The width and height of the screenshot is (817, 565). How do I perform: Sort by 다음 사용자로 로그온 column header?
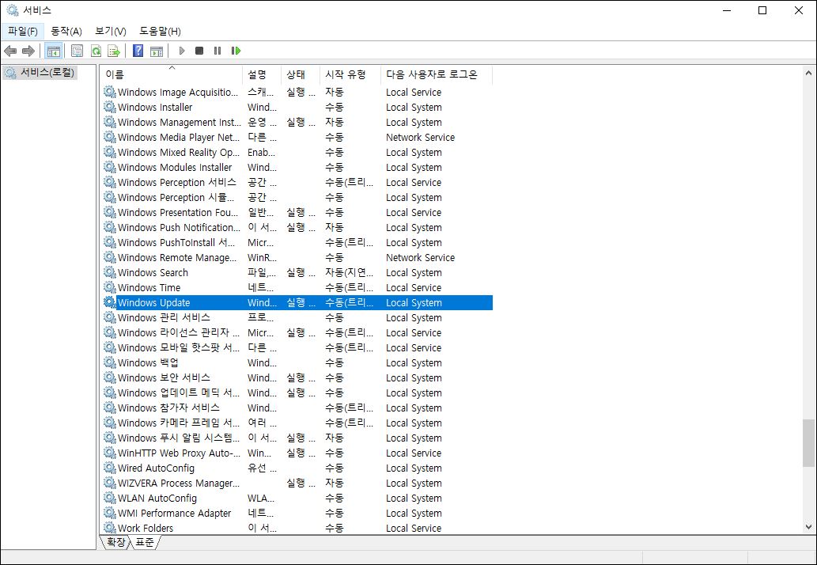(437, 74)
